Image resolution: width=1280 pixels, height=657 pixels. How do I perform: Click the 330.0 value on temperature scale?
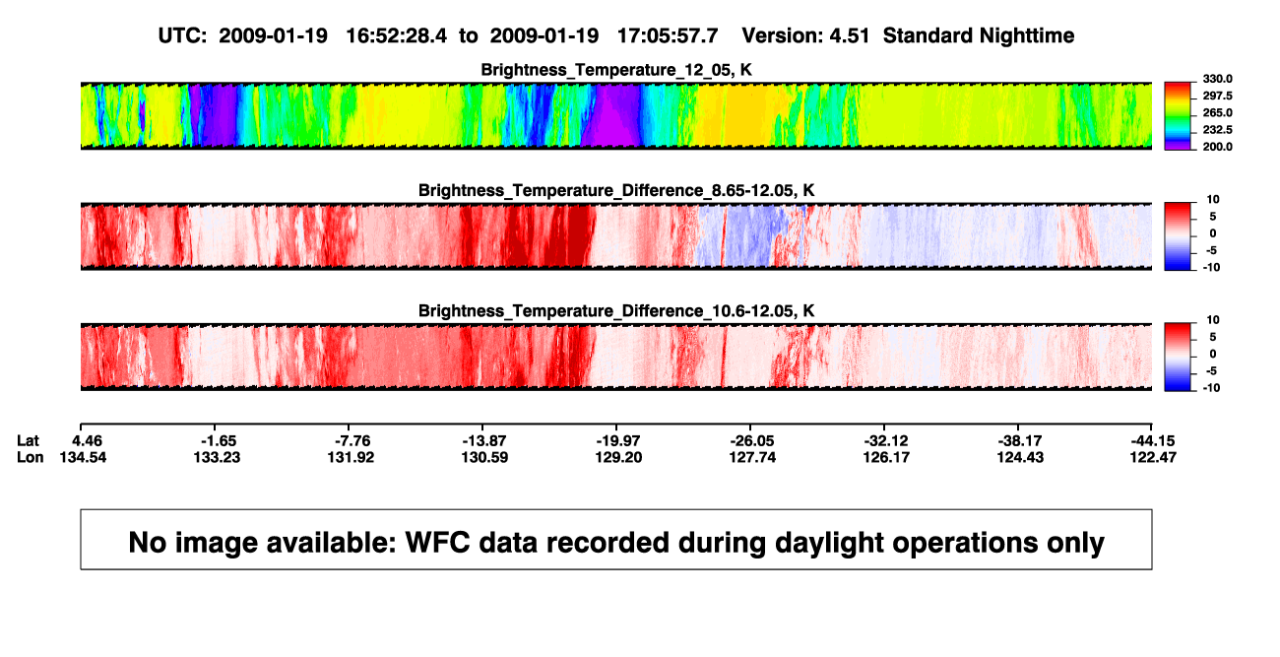pyautogui.click(x=1212, y=79)
